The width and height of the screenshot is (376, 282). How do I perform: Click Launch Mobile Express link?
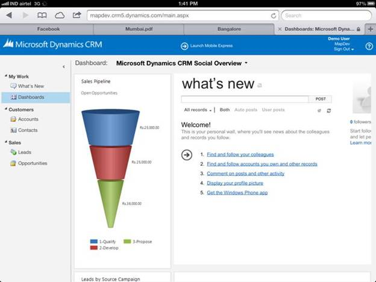pyautogui.click(x=211, y=46)
